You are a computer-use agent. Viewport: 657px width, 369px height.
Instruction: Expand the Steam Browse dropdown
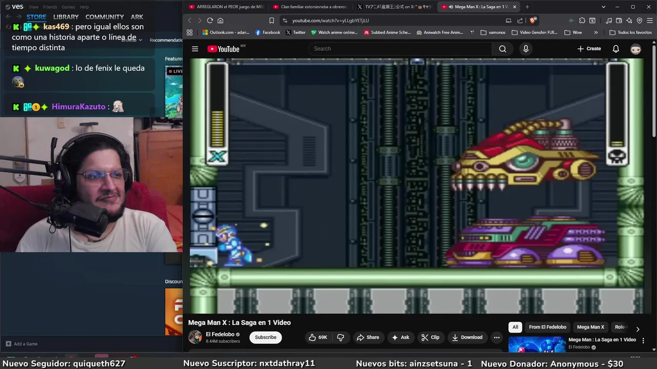click(x=132, y=40)
